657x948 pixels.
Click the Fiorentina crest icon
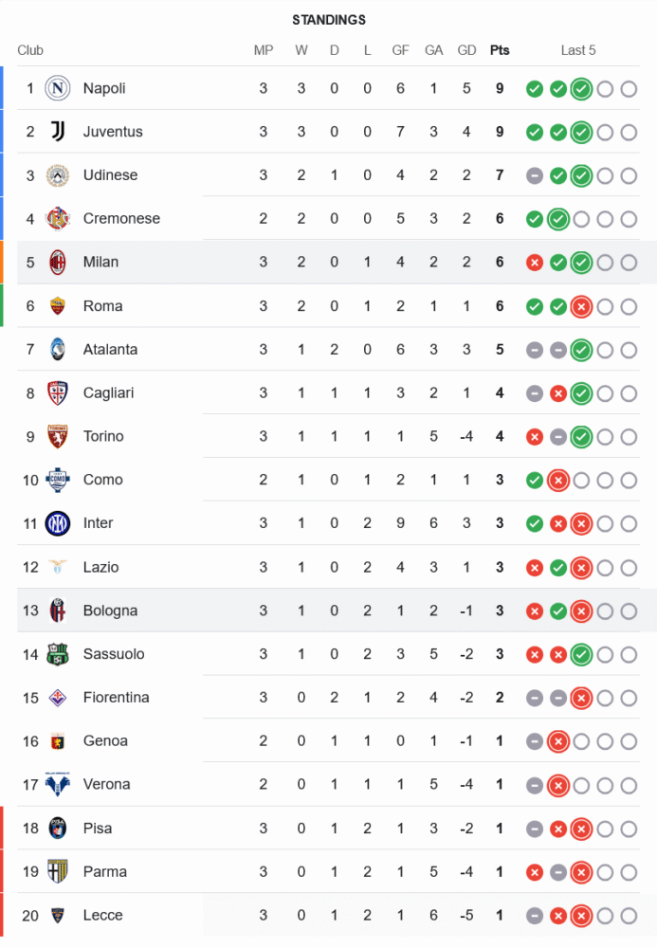click(x=59, y=698)
